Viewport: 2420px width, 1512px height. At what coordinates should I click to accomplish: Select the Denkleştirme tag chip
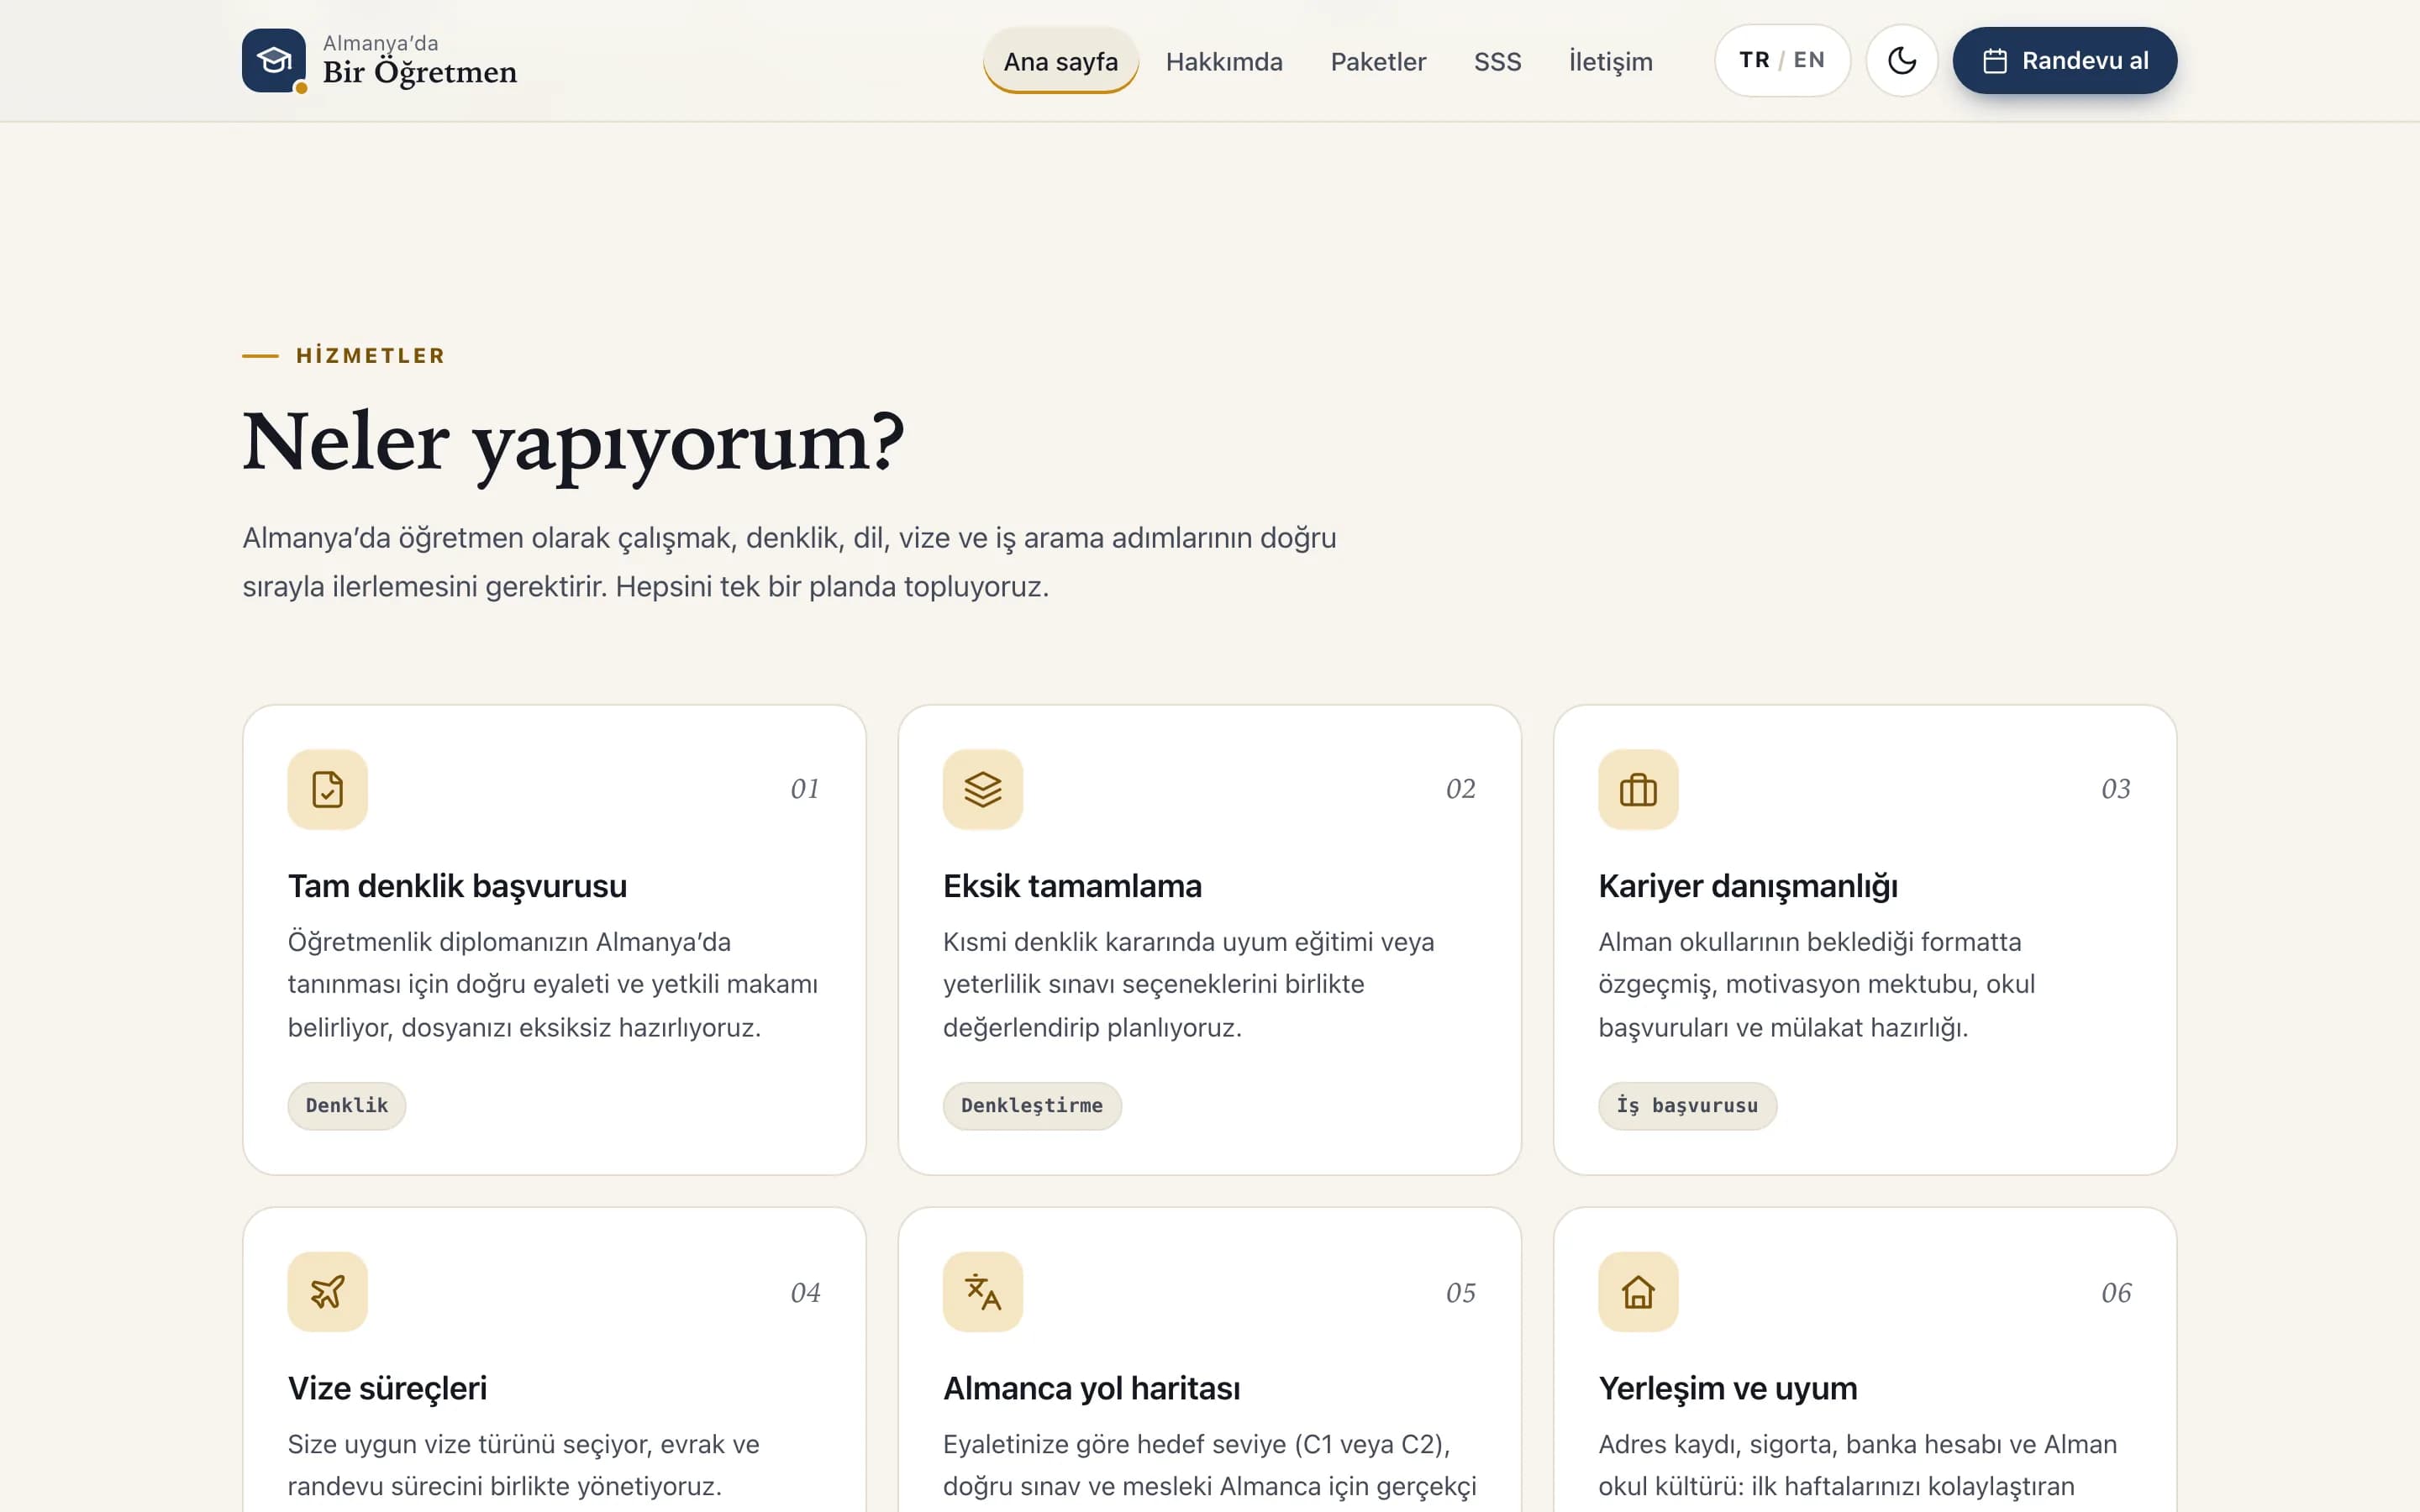(1032, 1106)
